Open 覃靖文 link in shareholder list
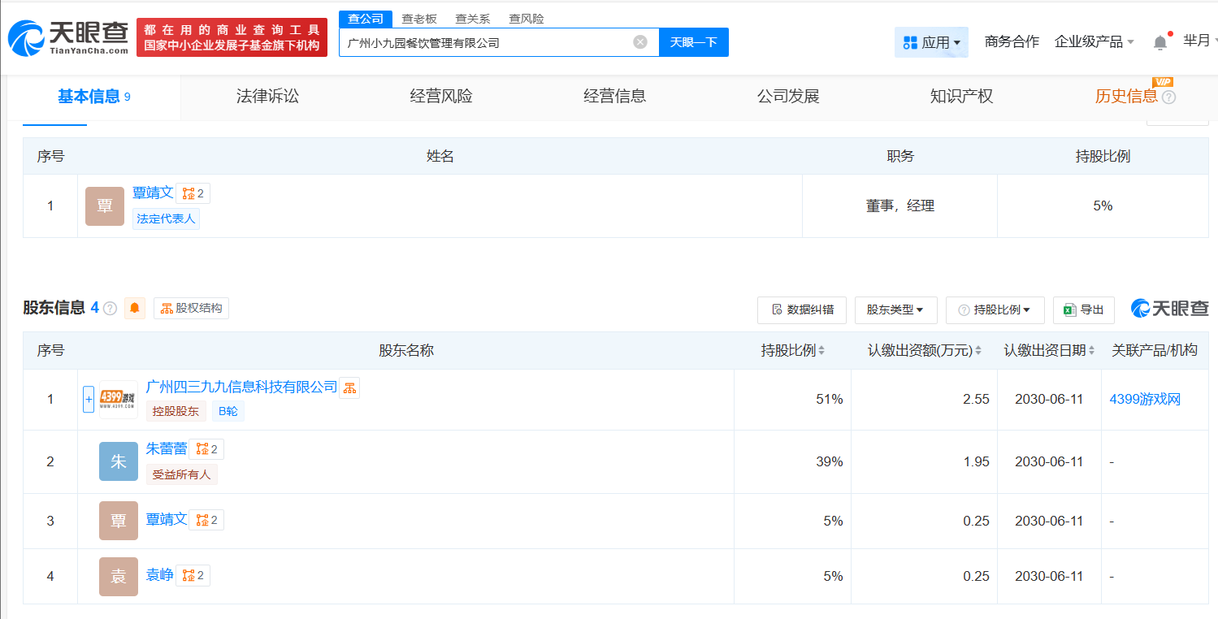 tap(167, 519)
